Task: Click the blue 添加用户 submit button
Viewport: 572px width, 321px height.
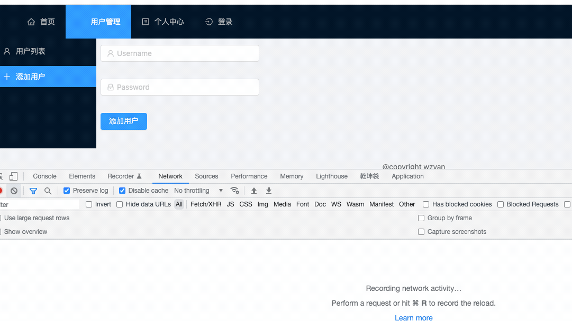Action: (124, 121)
